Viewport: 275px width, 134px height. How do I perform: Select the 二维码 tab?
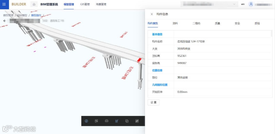(196, 23)
